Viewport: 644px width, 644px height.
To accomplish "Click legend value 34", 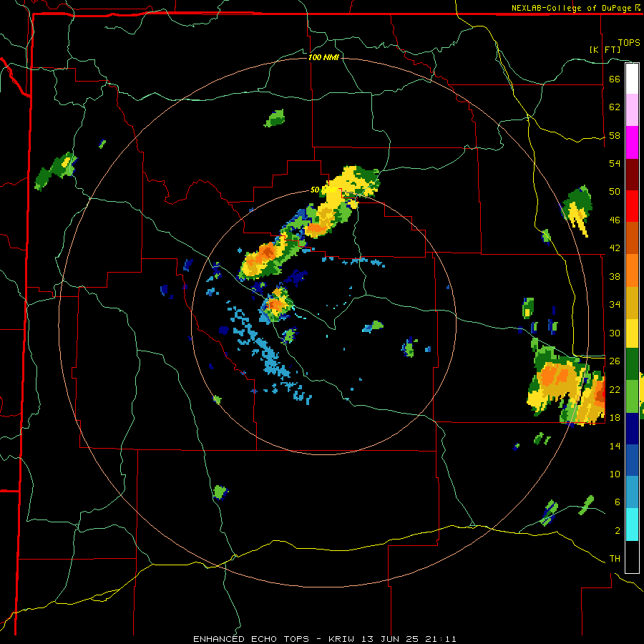I will (615, 305).
